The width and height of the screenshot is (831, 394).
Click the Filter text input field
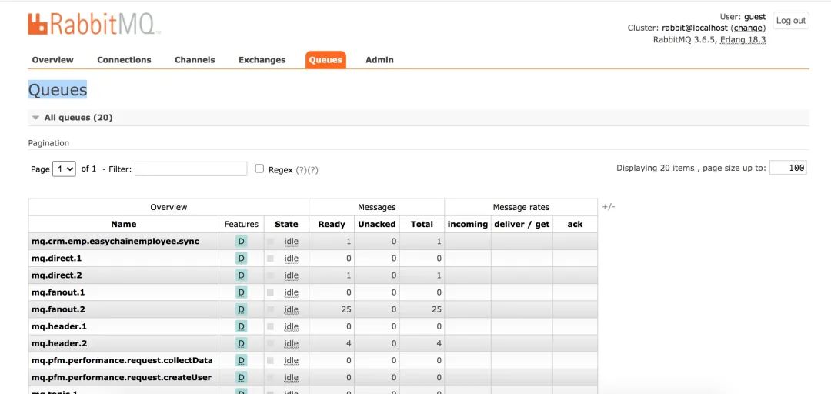(191, 169)
